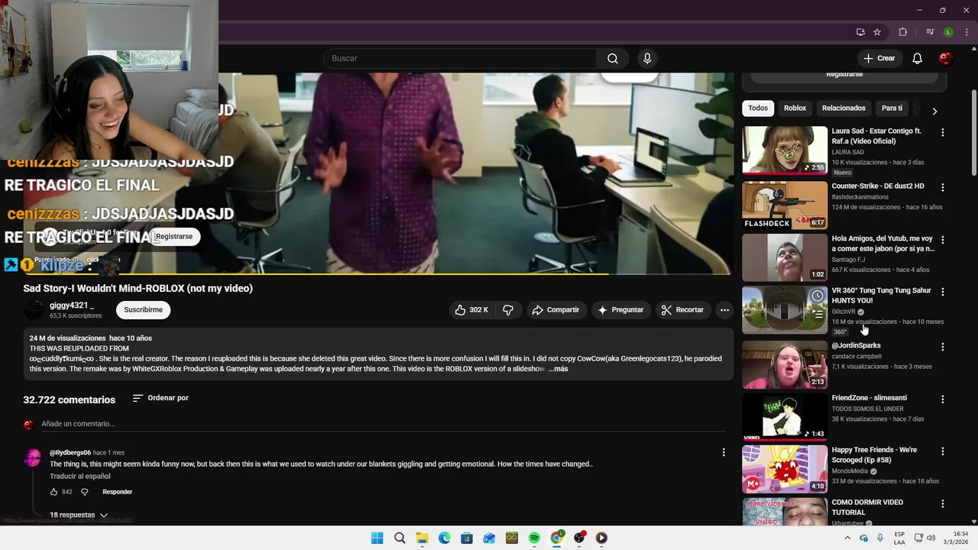978x550 pixels.
Task: Open taskbar Search
Action: (400, 538)
